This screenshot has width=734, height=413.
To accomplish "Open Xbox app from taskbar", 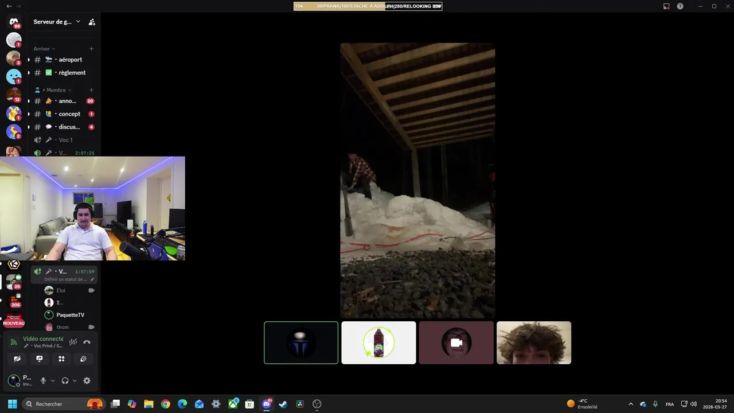I will pos(233,404).
